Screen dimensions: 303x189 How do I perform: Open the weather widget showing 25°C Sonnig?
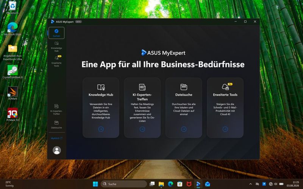pos(9,184)
